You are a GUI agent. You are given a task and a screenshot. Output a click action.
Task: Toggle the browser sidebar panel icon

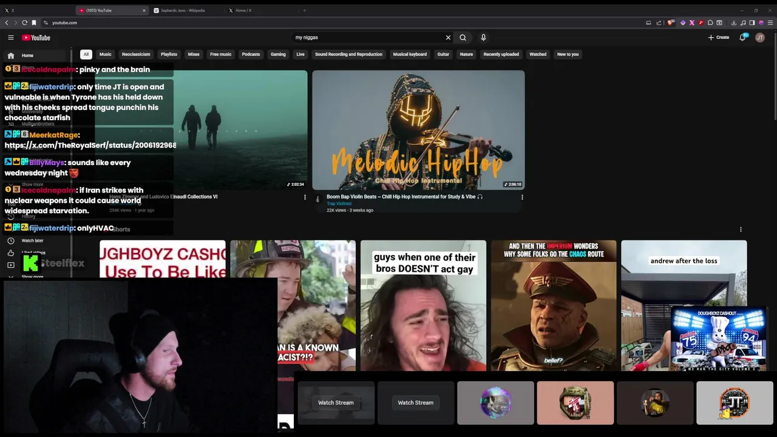click(x=752, y=22)
